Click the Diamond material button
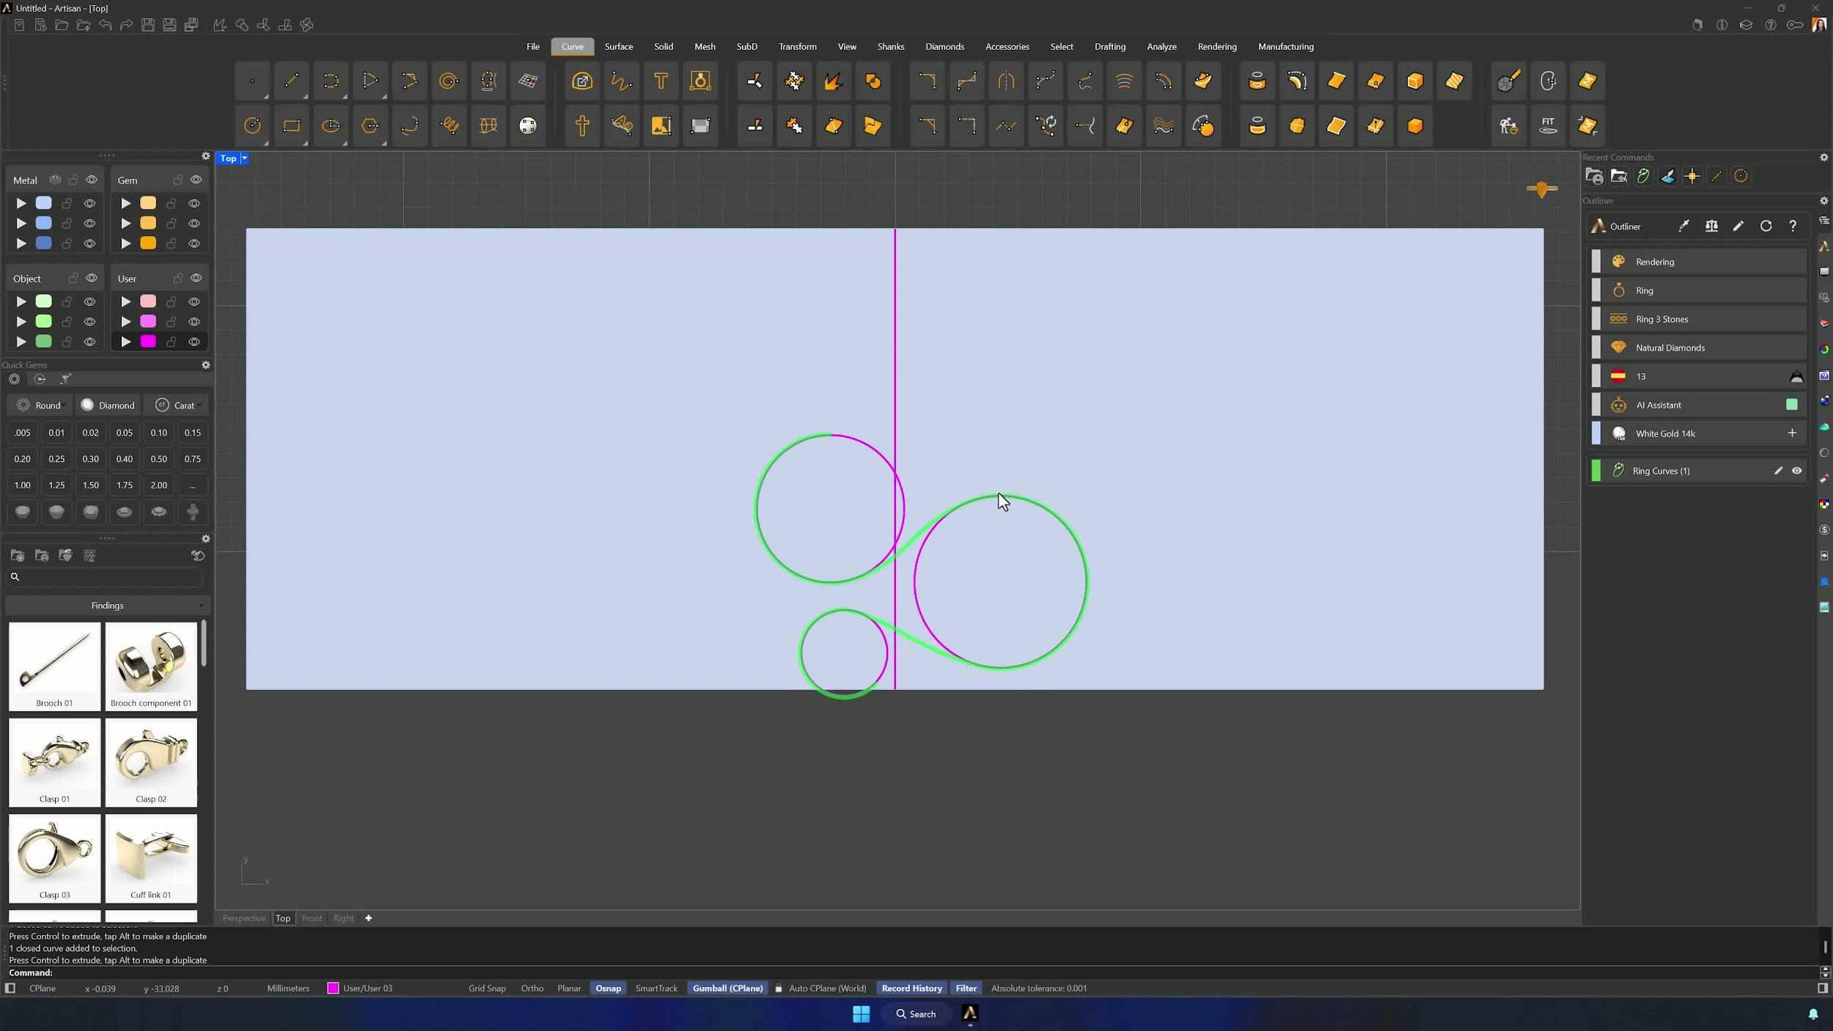This screenshot has width=1833, height=1031. click(x=109, y=405)
